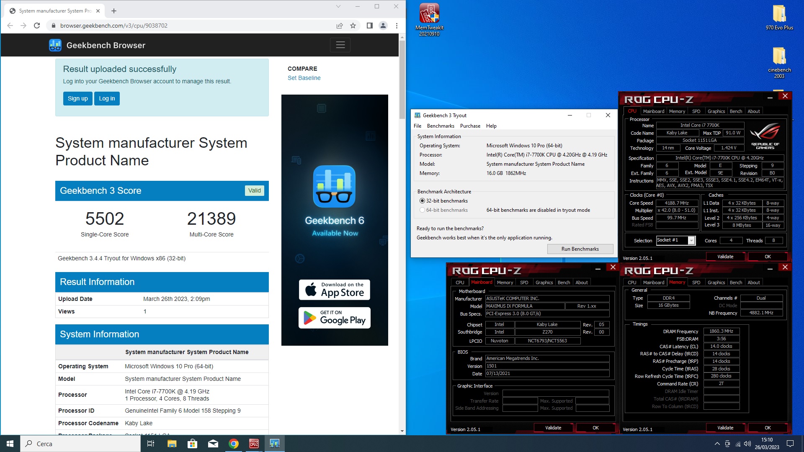This screenshot has height=452, width=804.
Task: Click the browser page vertical scrollbar
Action: click(x=402, y=80)
